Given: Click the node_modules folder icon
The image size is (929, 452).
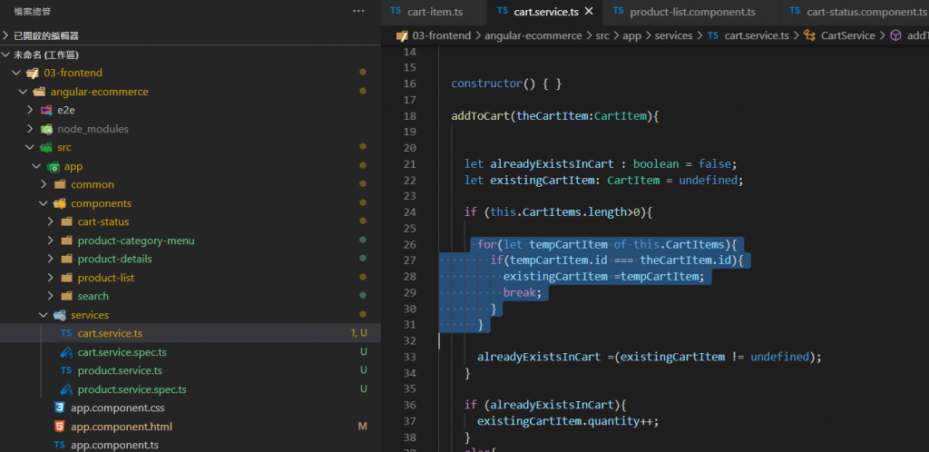Looking at the screenshot, I should click(46, 129).
